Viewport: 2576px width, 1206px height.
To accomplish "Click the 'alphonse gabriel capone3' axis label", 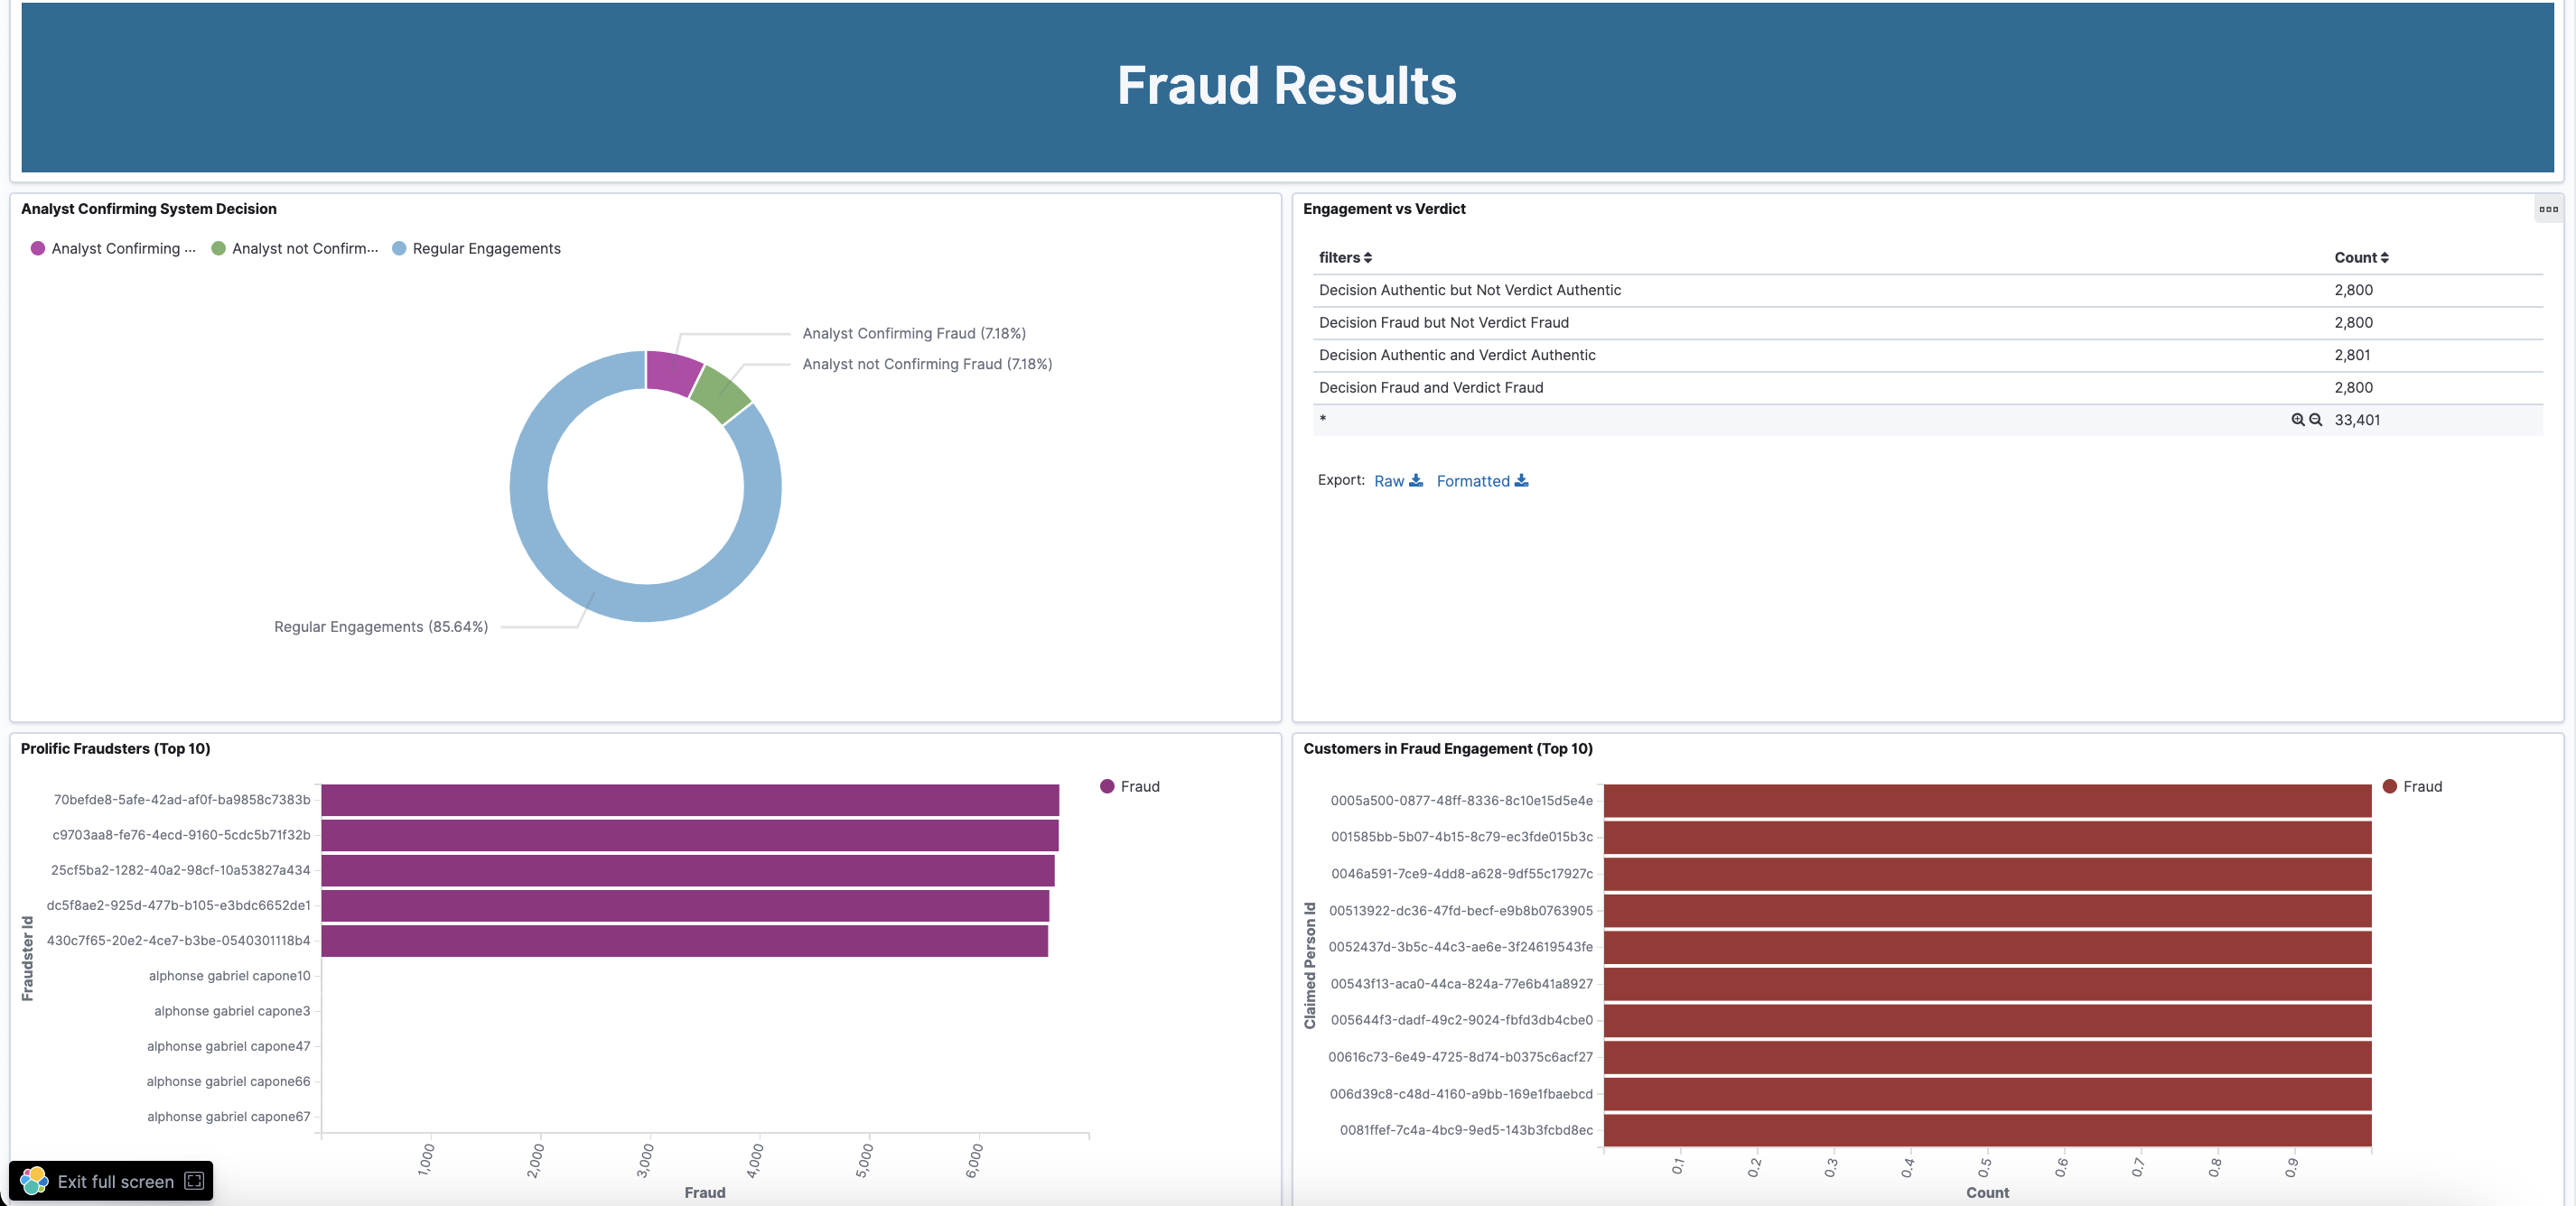I will coord(232,1011).
